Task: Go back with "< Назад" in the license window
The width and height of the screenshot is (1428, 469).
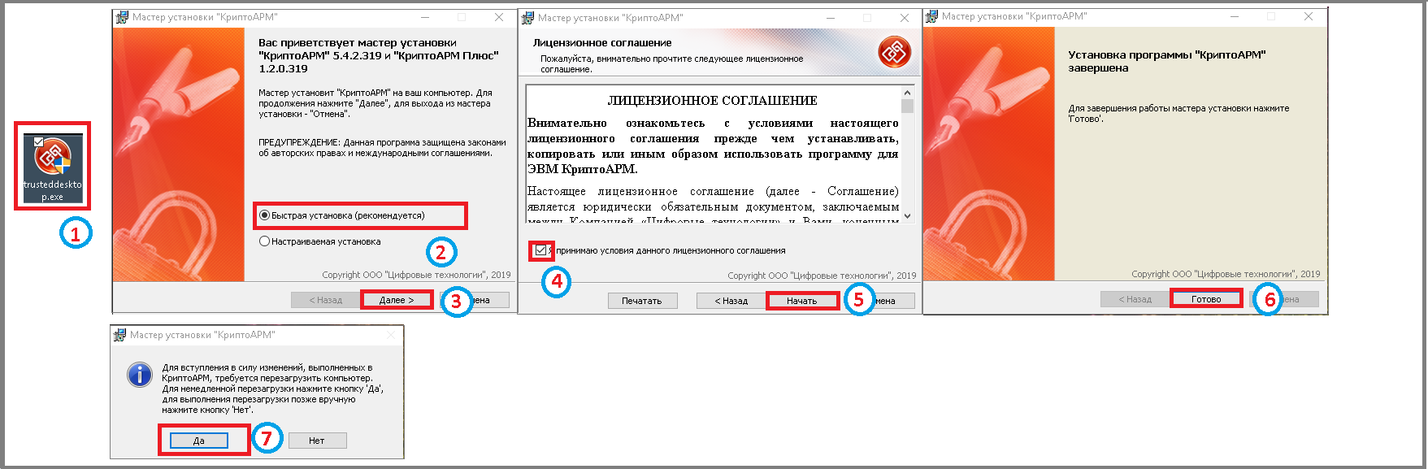Action: click(731, 301)
